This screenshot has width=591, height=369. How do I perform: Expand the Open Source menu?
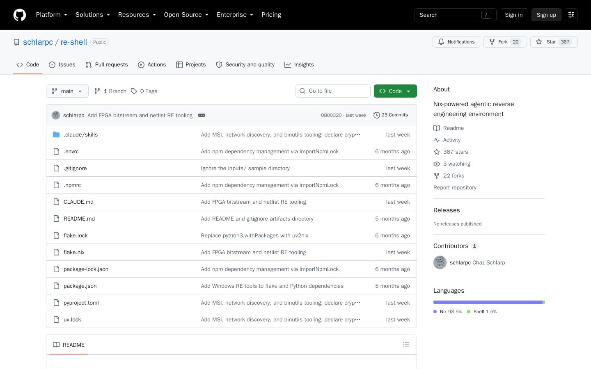tap(186, 15)
